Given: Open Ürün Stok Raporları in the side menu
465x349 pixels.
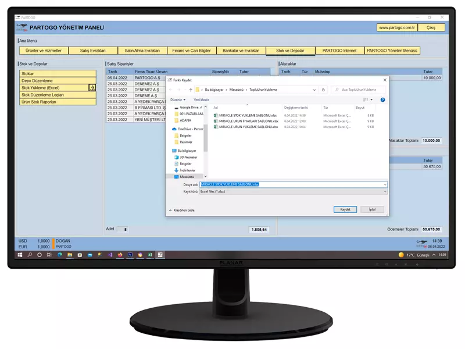Looking at the screenshot, I should click(x=58, y=102).
